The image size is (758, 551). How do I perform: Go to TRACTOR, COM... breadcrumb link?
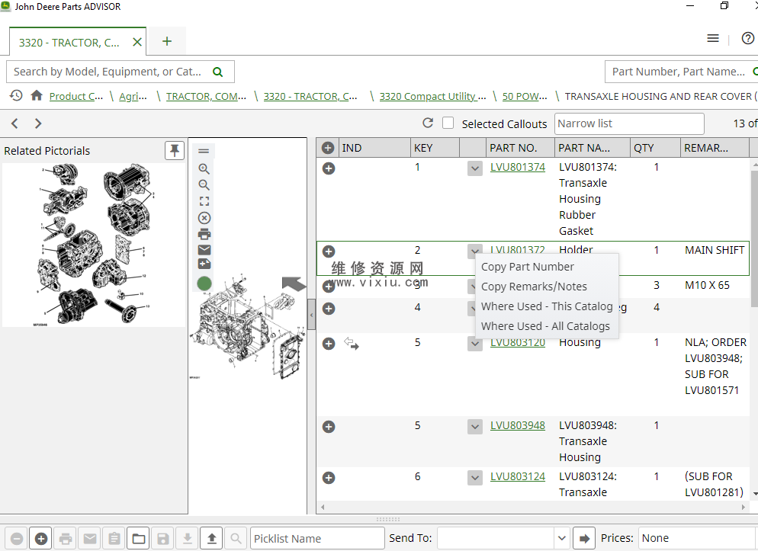tap(207, 96)
